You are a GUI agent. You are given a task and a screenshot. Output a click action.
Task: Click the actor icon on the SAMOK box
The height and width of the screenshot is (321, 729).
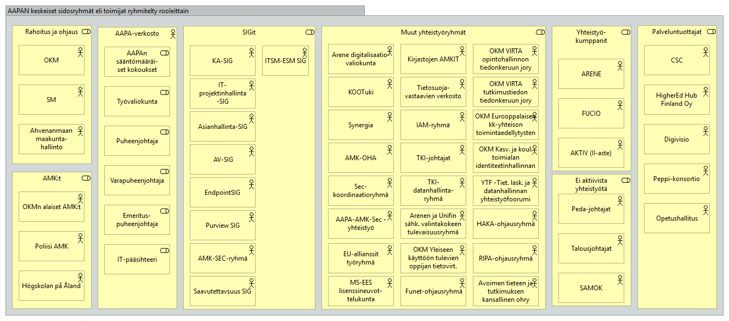tap(619, 279)
